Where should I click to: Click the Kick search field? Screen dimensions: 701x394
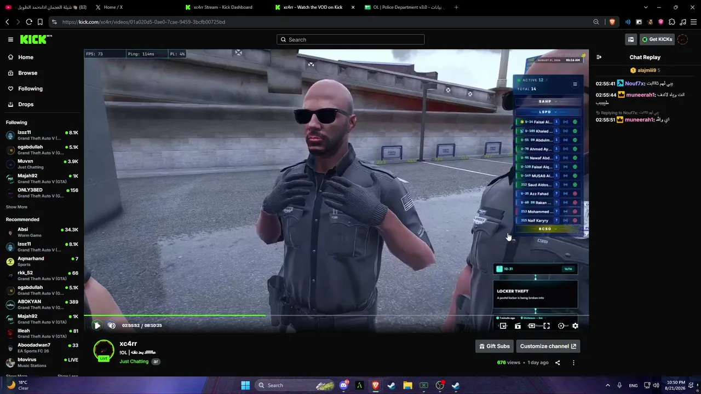[x=350, y=39]
